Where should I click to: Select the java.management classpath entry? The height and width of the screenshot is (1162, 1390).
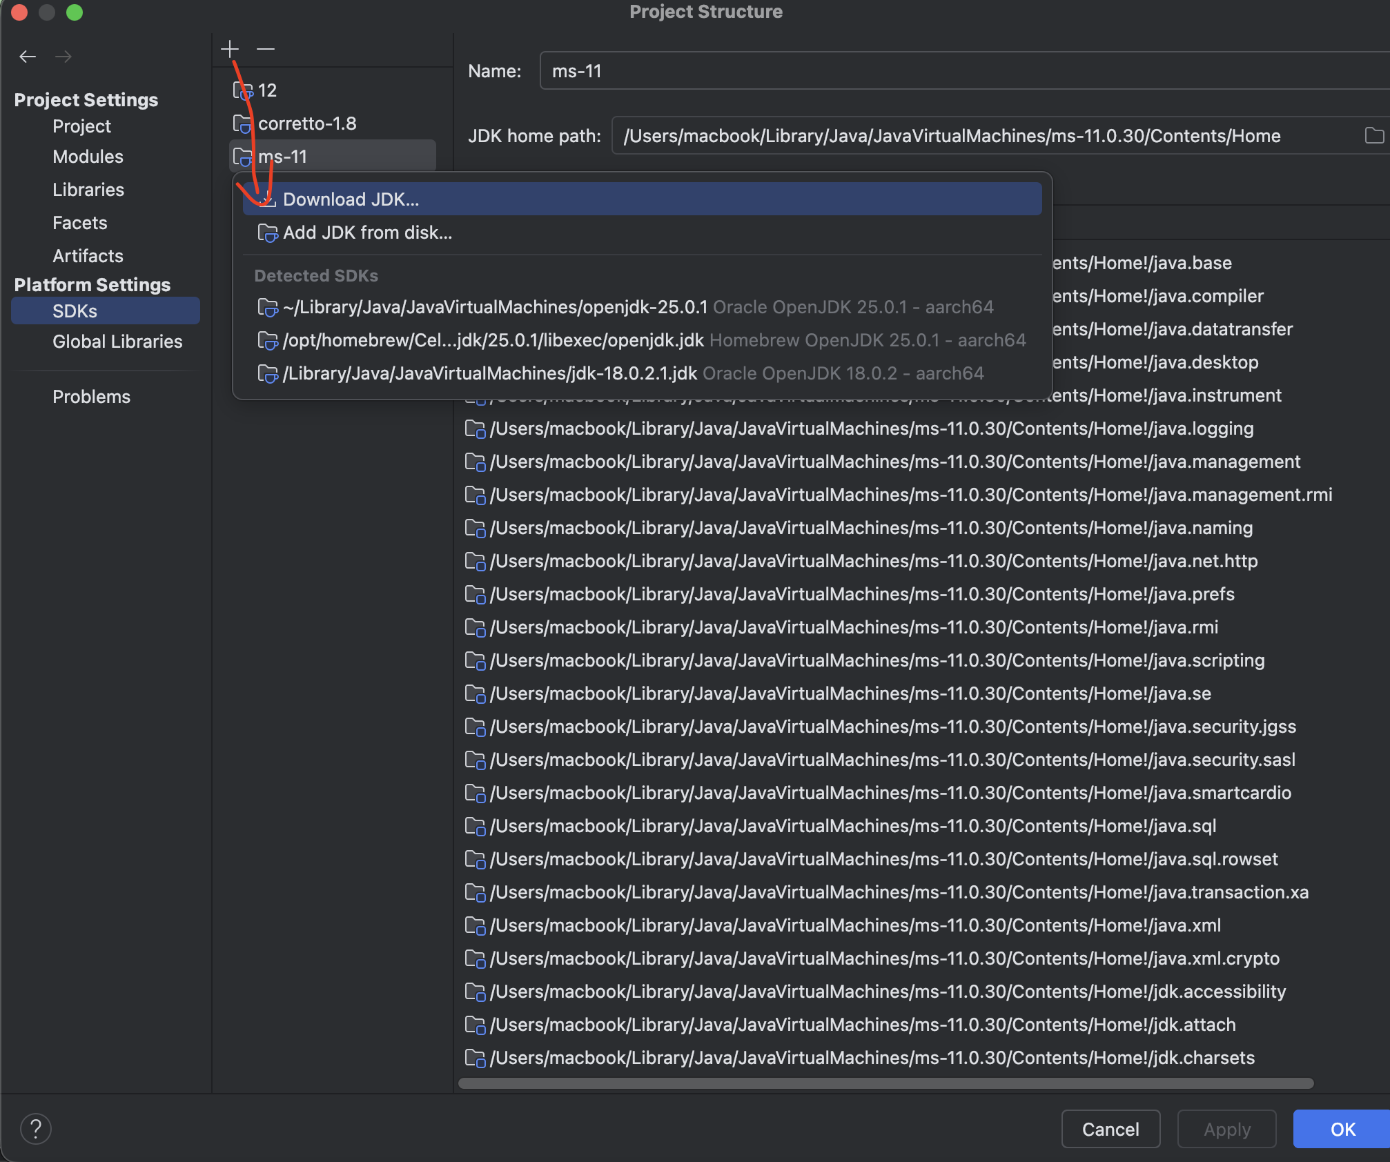pyautogui.click(x=883, y=462)
